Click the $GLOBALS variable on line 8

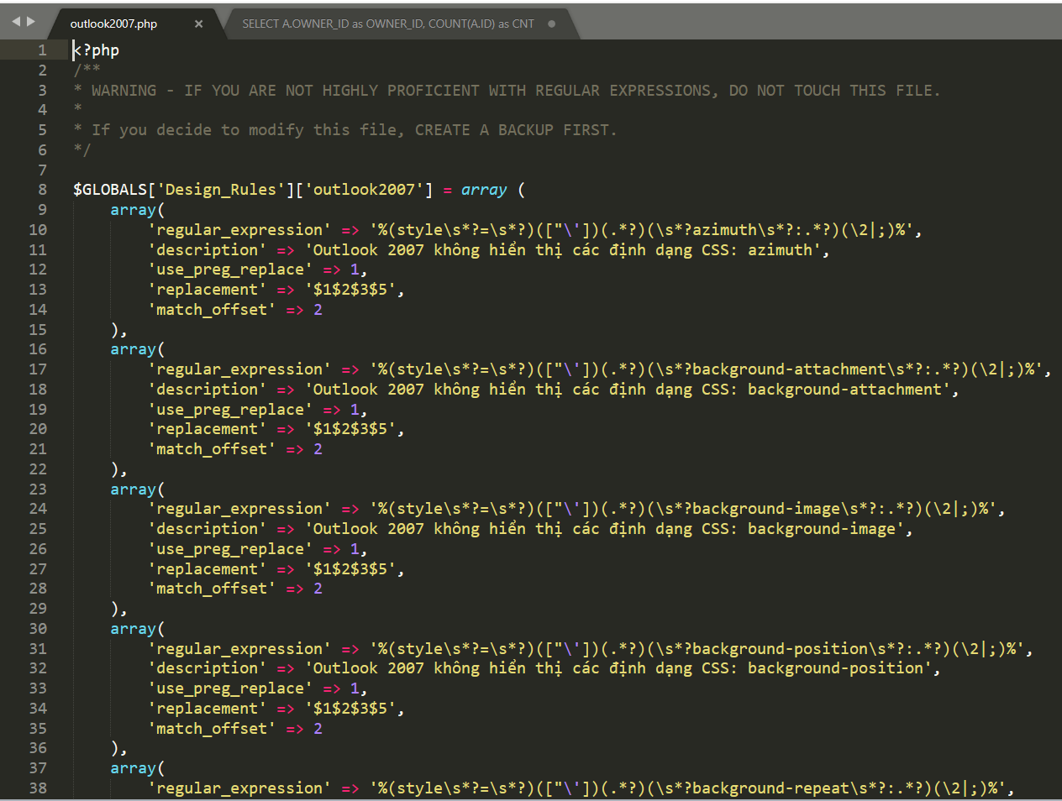point(110,190)
